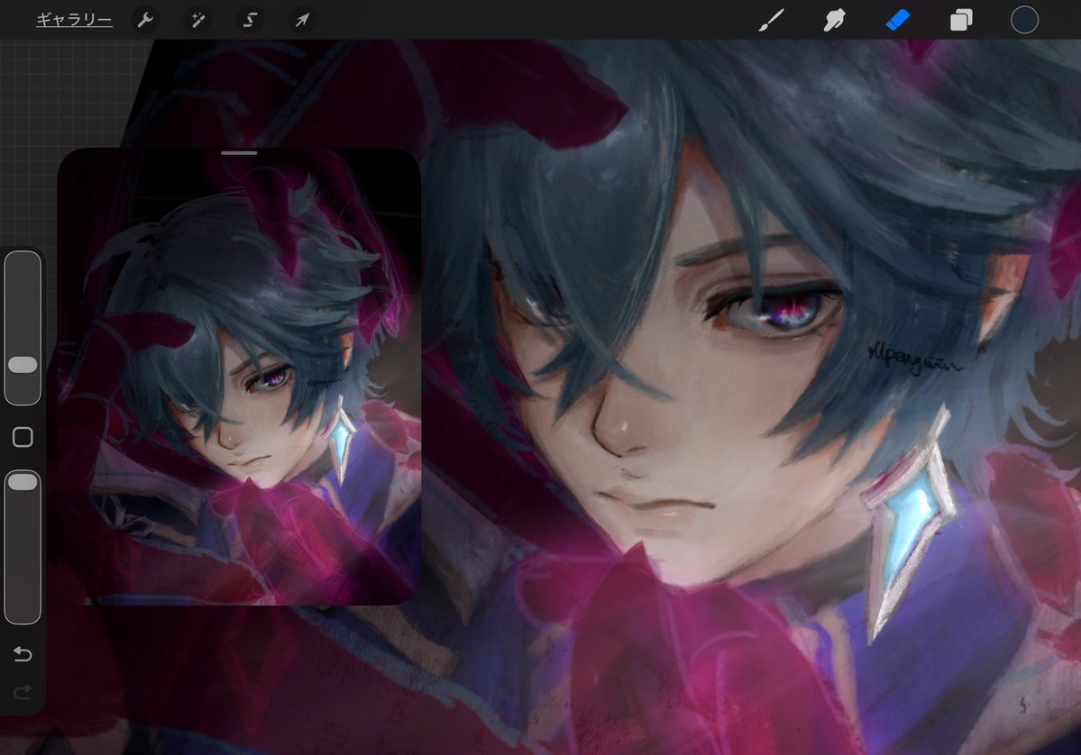Open the Adjustments magic wand menu
The width and height of the screenshot is (1081, 755).
[x=197, y=20]
